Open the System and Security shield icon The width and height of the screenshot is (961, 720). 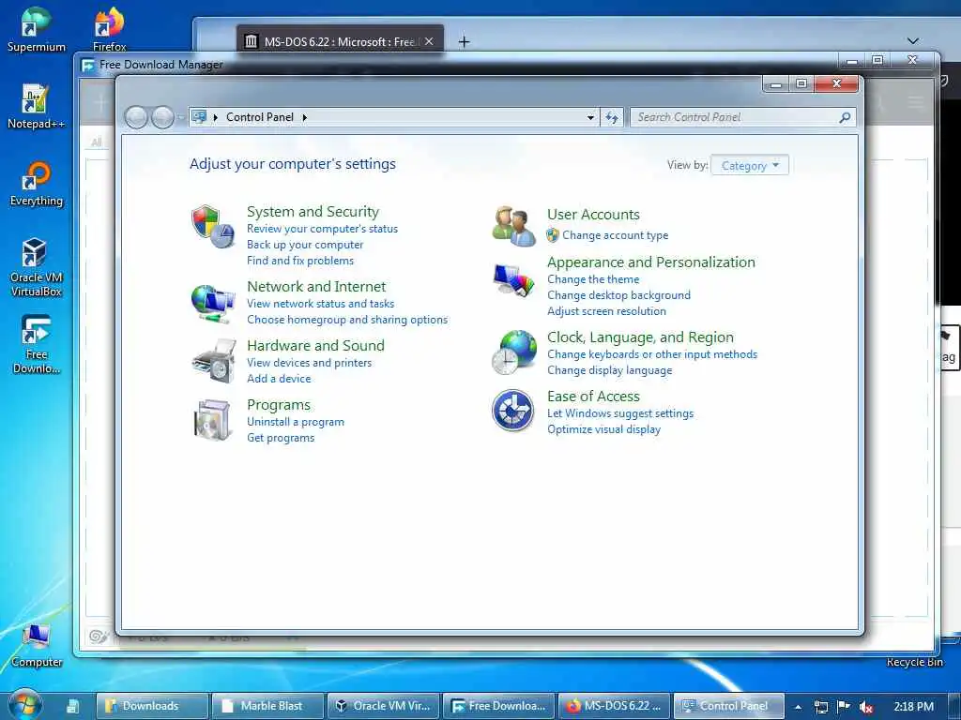coord(213,227)
